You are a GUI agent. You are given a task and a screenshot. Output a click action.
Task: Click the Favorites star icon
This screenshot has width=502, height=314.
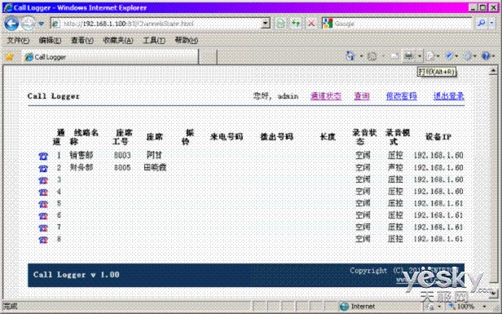10,57
